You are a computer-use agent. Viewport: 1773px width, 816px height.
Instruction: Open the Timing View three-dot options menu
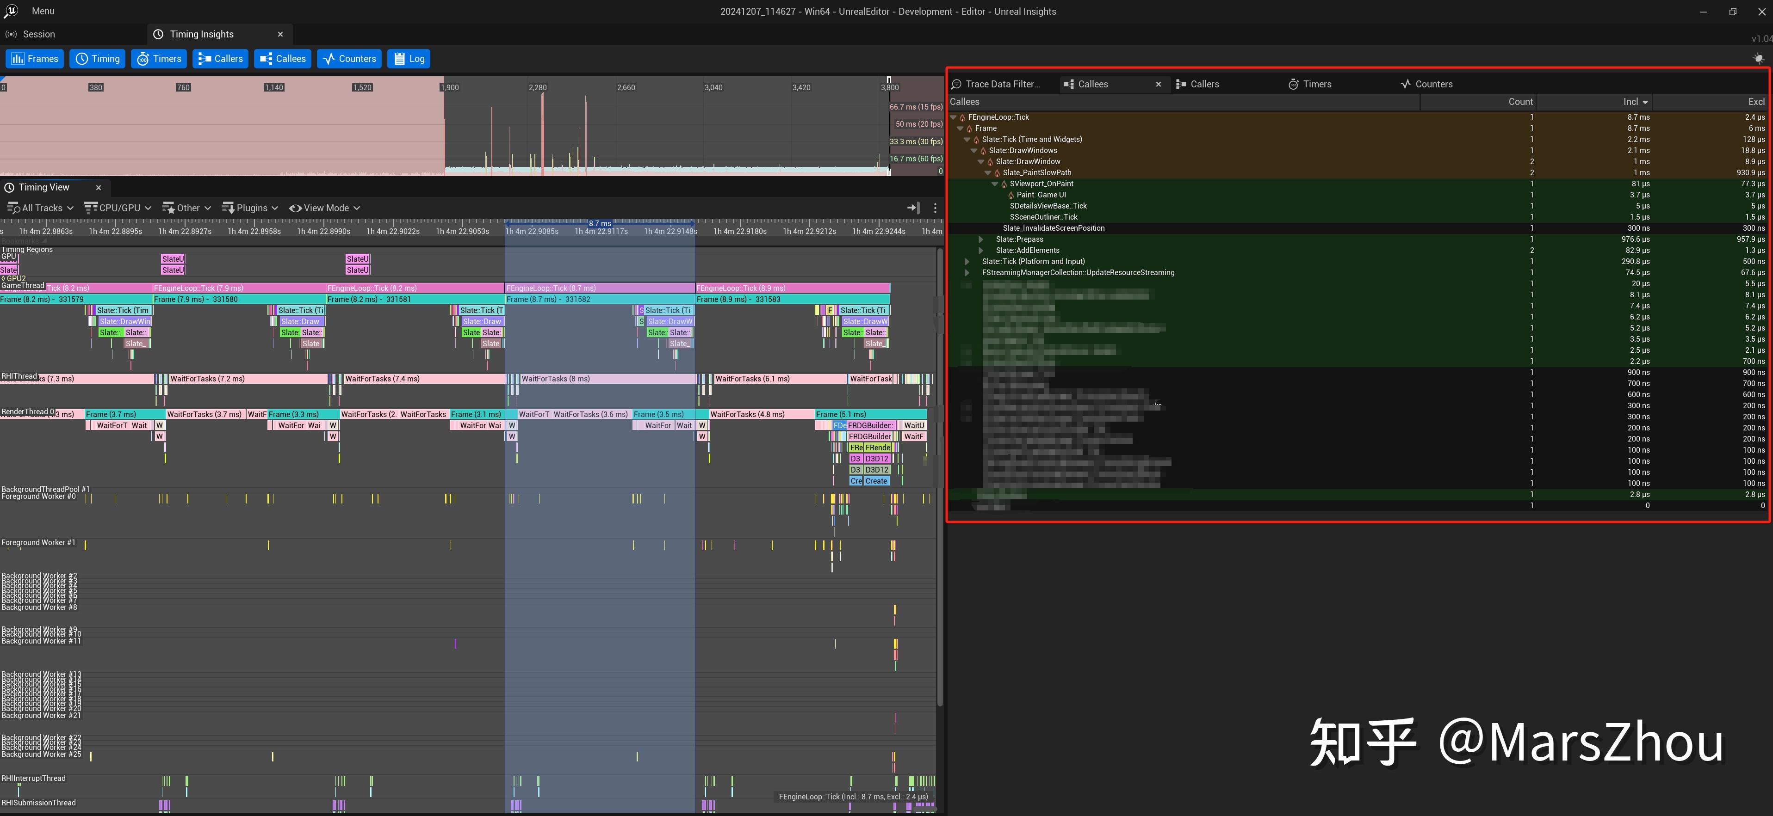[x=935, y=208]
